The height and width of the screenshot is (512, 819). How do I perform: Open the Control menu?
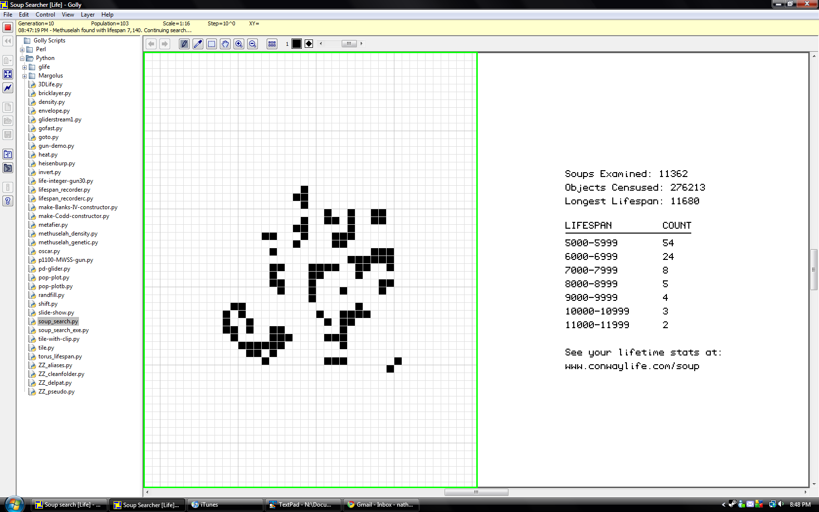[x=45, y=15]
